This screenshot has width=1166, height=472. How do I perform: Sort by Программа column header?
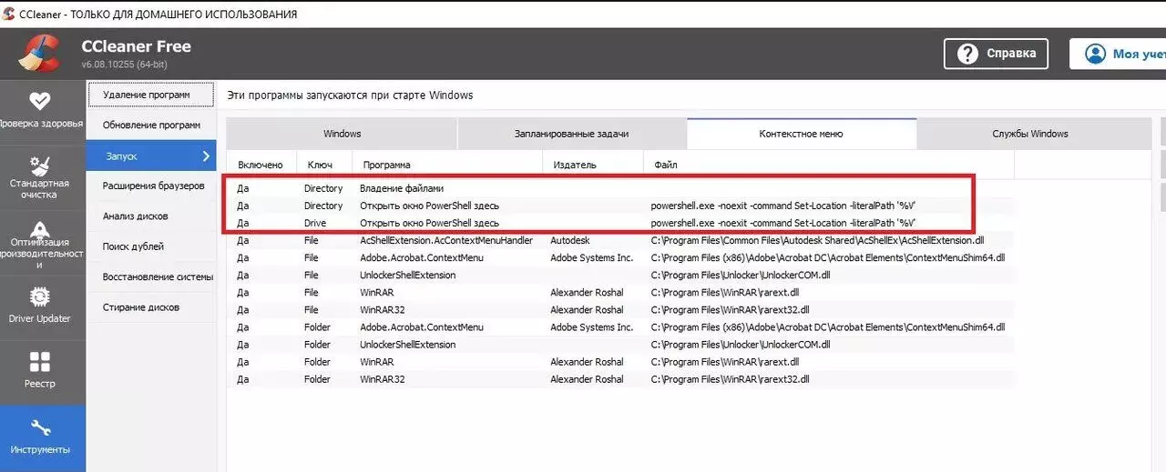[449, 165]
